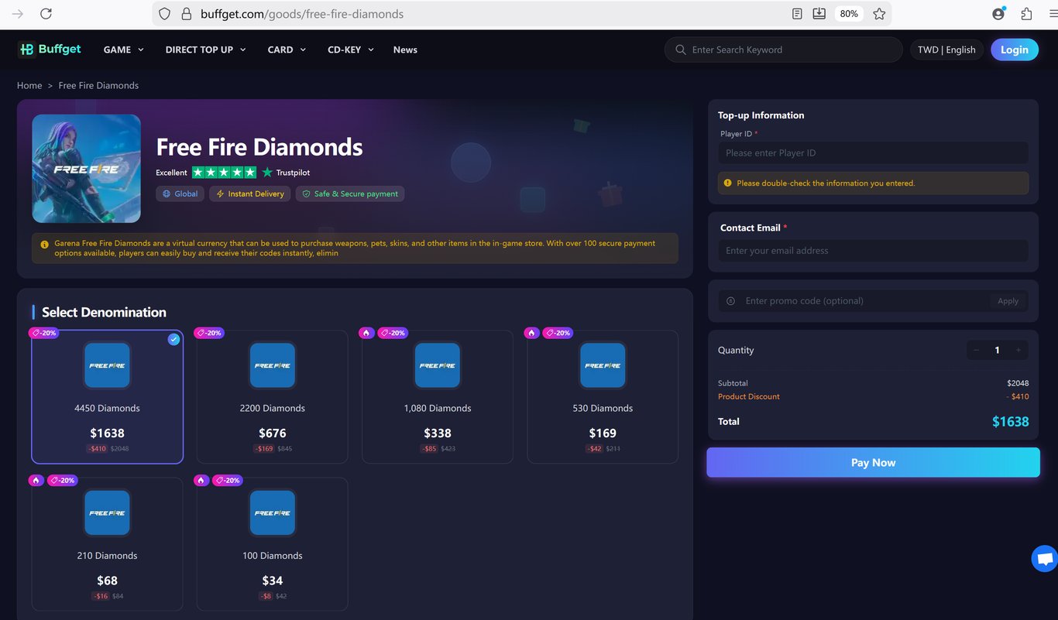Open the TWD | English currency selector

point(946,50)
